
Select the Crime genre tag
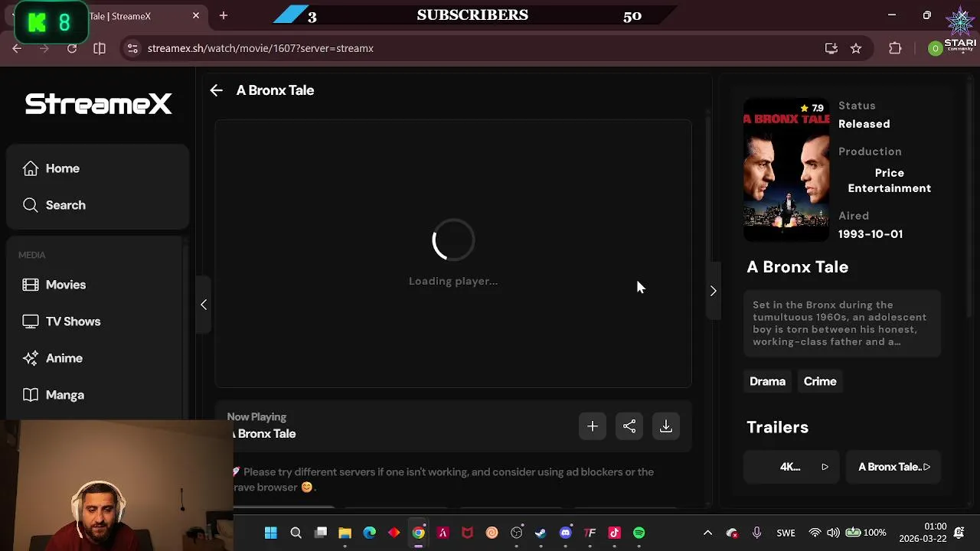[820, 381]
